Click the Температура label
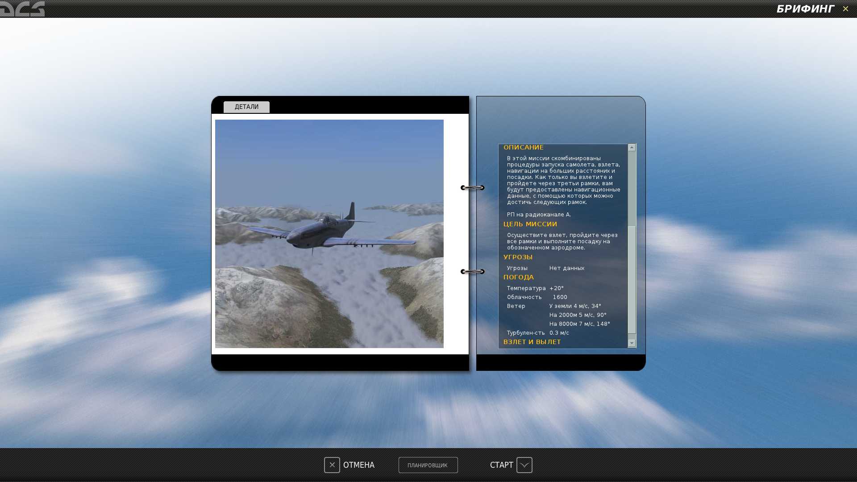Image resolution: width=857 pixels, height=482 pixels. click(x=526, y=288)
